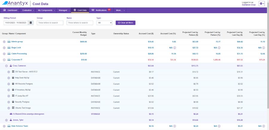This screenshot has width=269, height=130.
Task: Click the Current Monthly Budget column header
Action: 80,33
